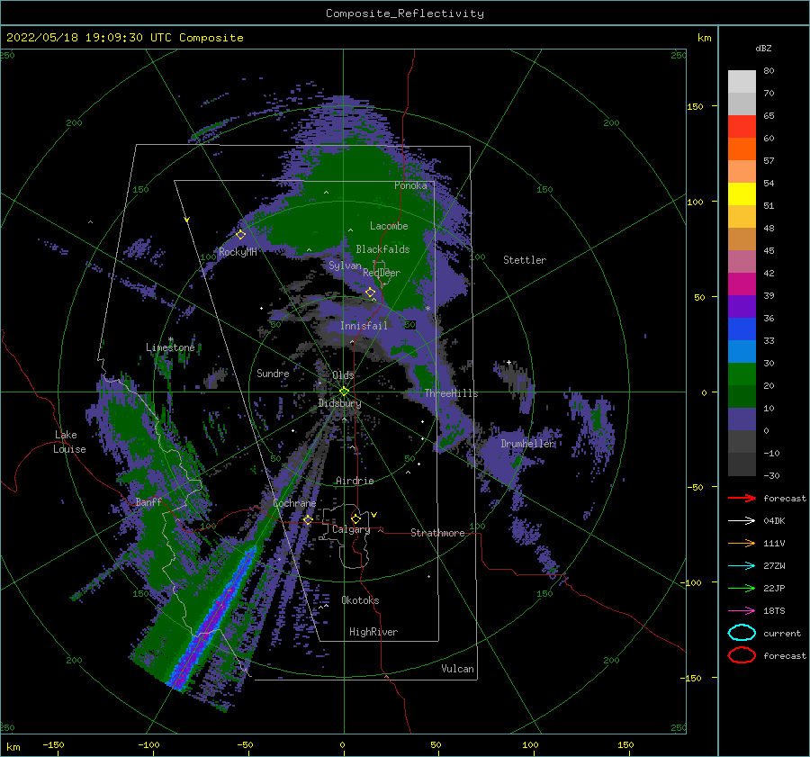The image size is (810, 757).
Task: Click the cyan 27ZW arrow in legend
Action: point(742,566)
